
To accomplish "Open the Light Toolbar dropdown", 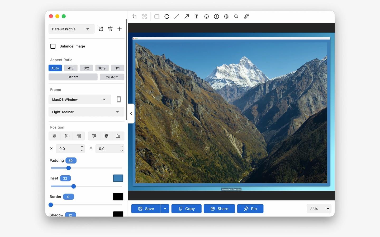I will pyautogui.click(x=86, y=112).
